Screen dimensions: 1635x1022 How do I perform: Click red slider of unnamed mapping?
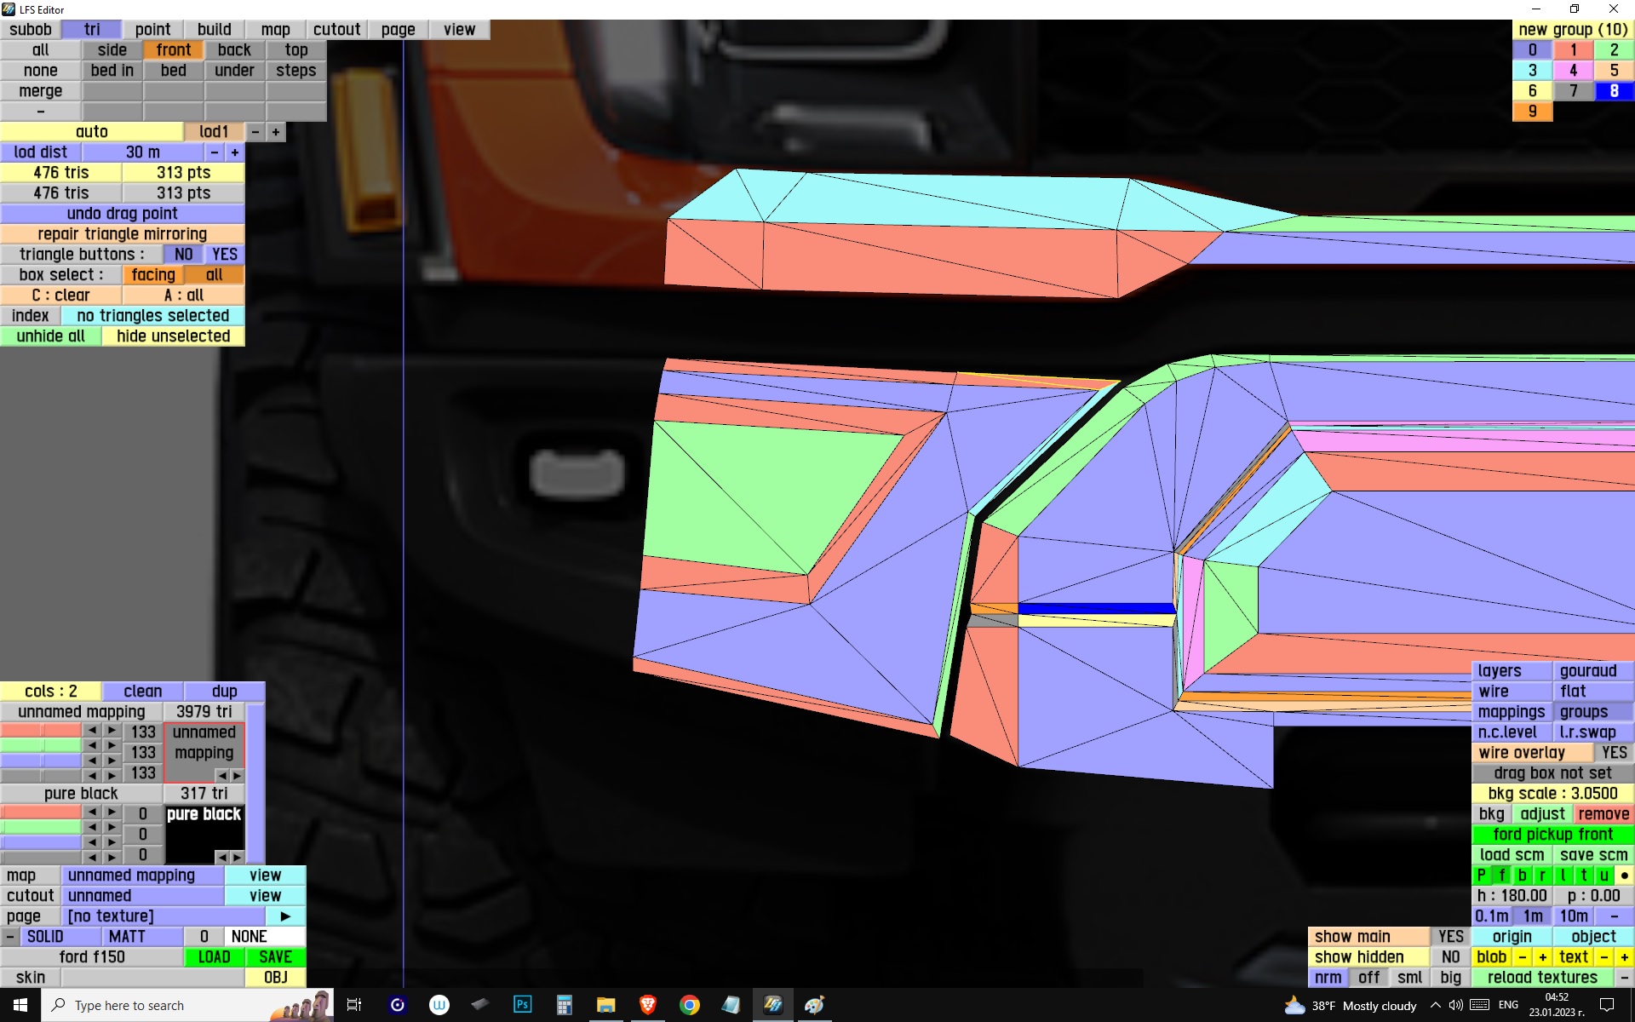tap(40, 731)
